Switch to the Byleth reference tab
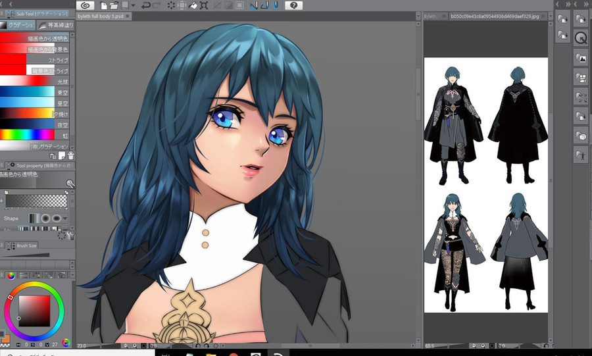The image size is (592, 356). point(431,16)
